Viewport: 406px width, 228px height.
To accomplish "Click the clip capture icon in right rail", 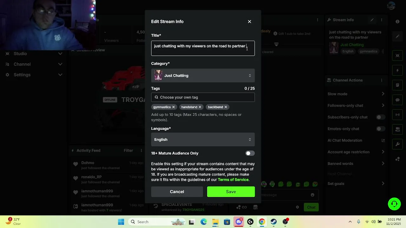I will point(397,55).
